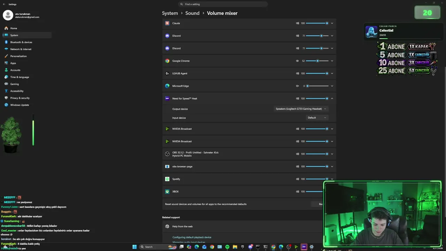Expand the LGHUB Agent row options
Viewport: 446px width, 251px height.
tap(332, 74)
